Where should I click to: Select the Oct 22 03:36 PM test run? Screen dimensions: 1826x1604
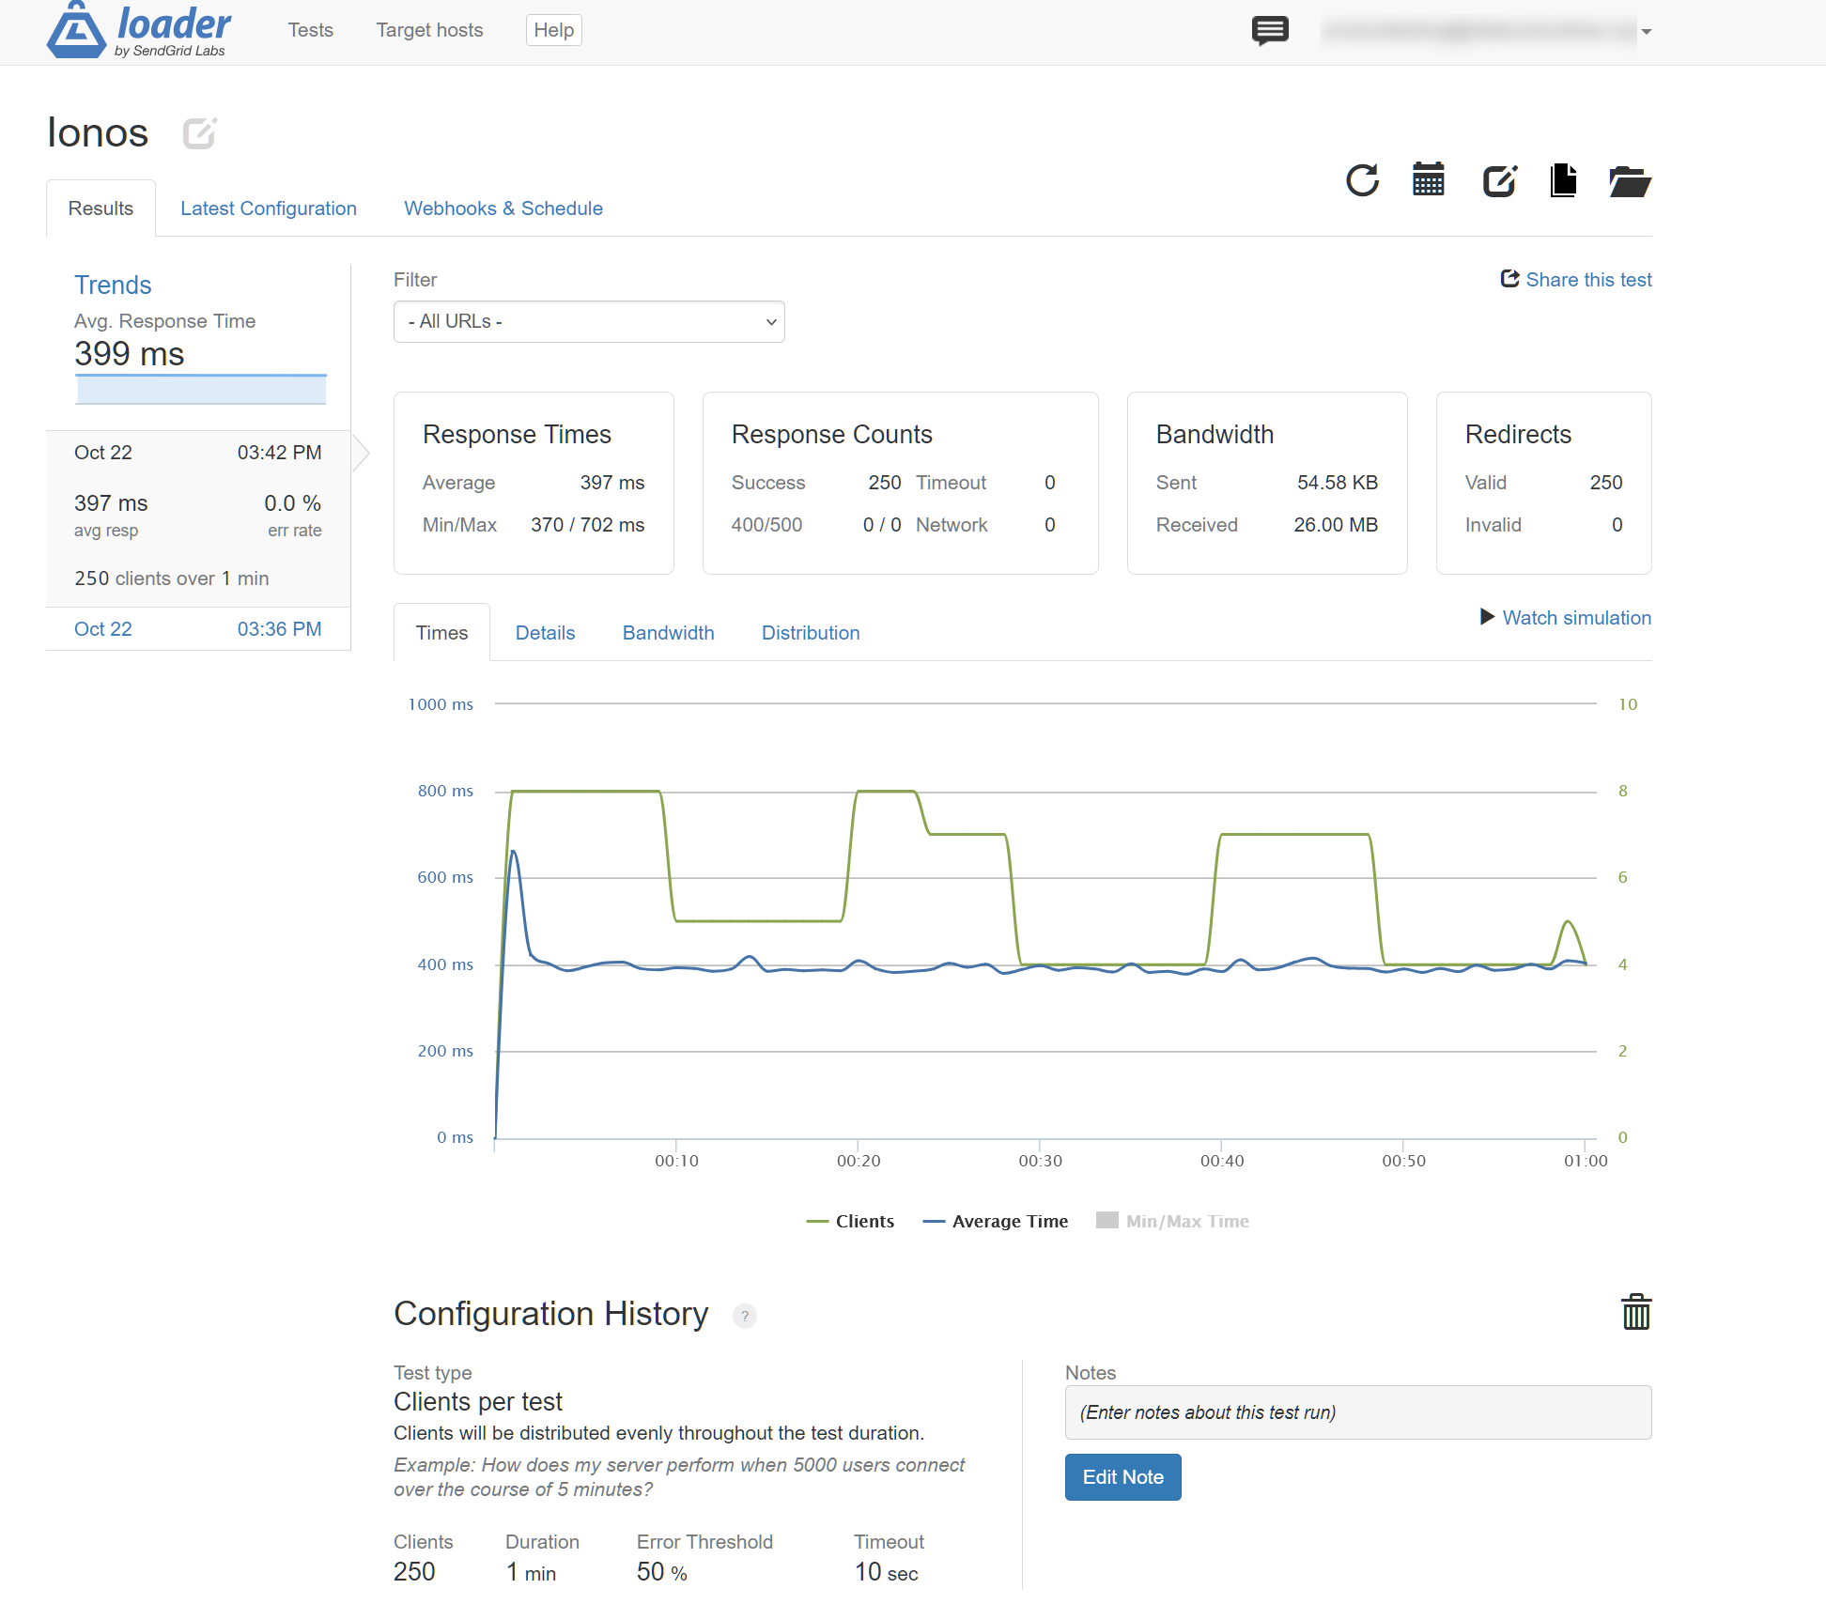(197, 629)
